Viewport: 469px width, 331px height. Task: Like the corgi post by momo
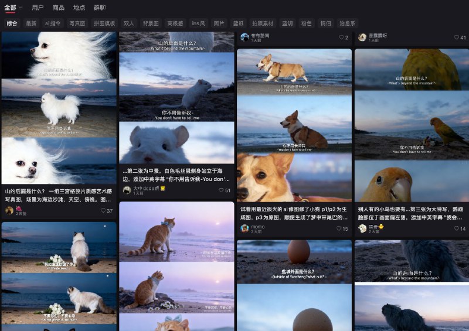click(x=339, y=228)
